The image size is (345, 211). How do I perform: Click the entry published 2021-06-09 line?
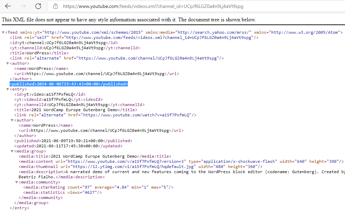[x=73, y=141]
